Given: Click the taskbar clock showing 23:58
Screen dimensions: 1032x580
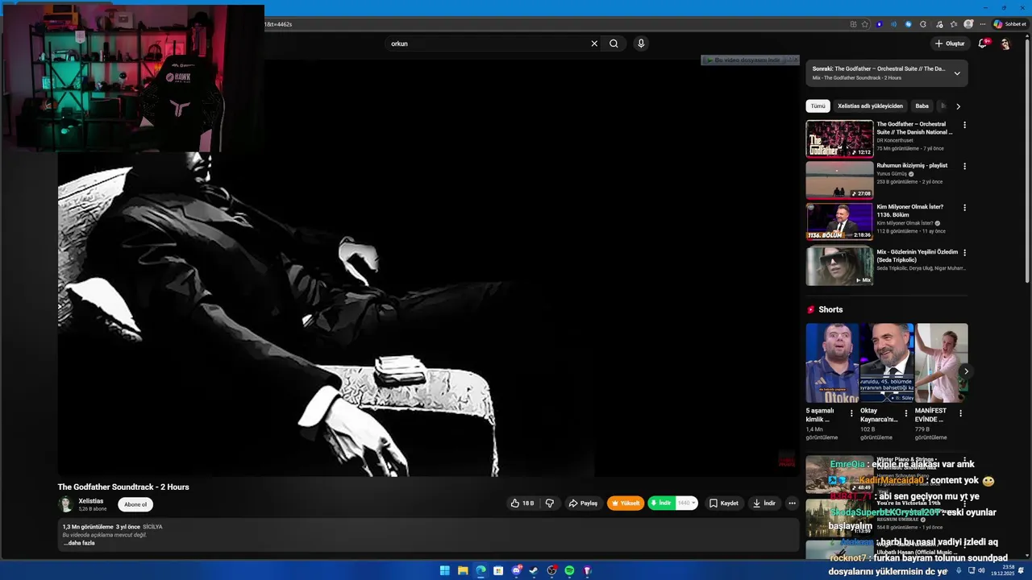Looking at the screenshot, I should pos(1003,571).
